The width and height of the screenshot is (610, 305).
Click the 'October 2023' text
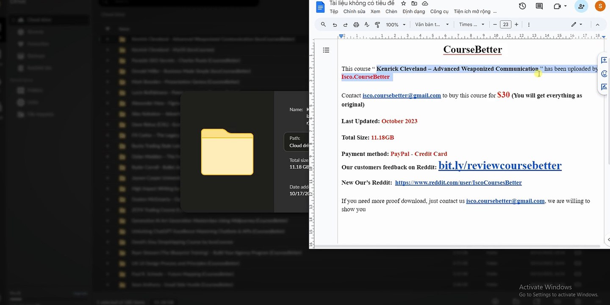point(399,121)
